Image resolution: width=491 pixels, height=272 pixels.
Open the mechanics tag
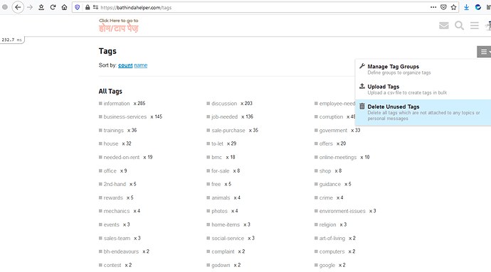point(117,211)
